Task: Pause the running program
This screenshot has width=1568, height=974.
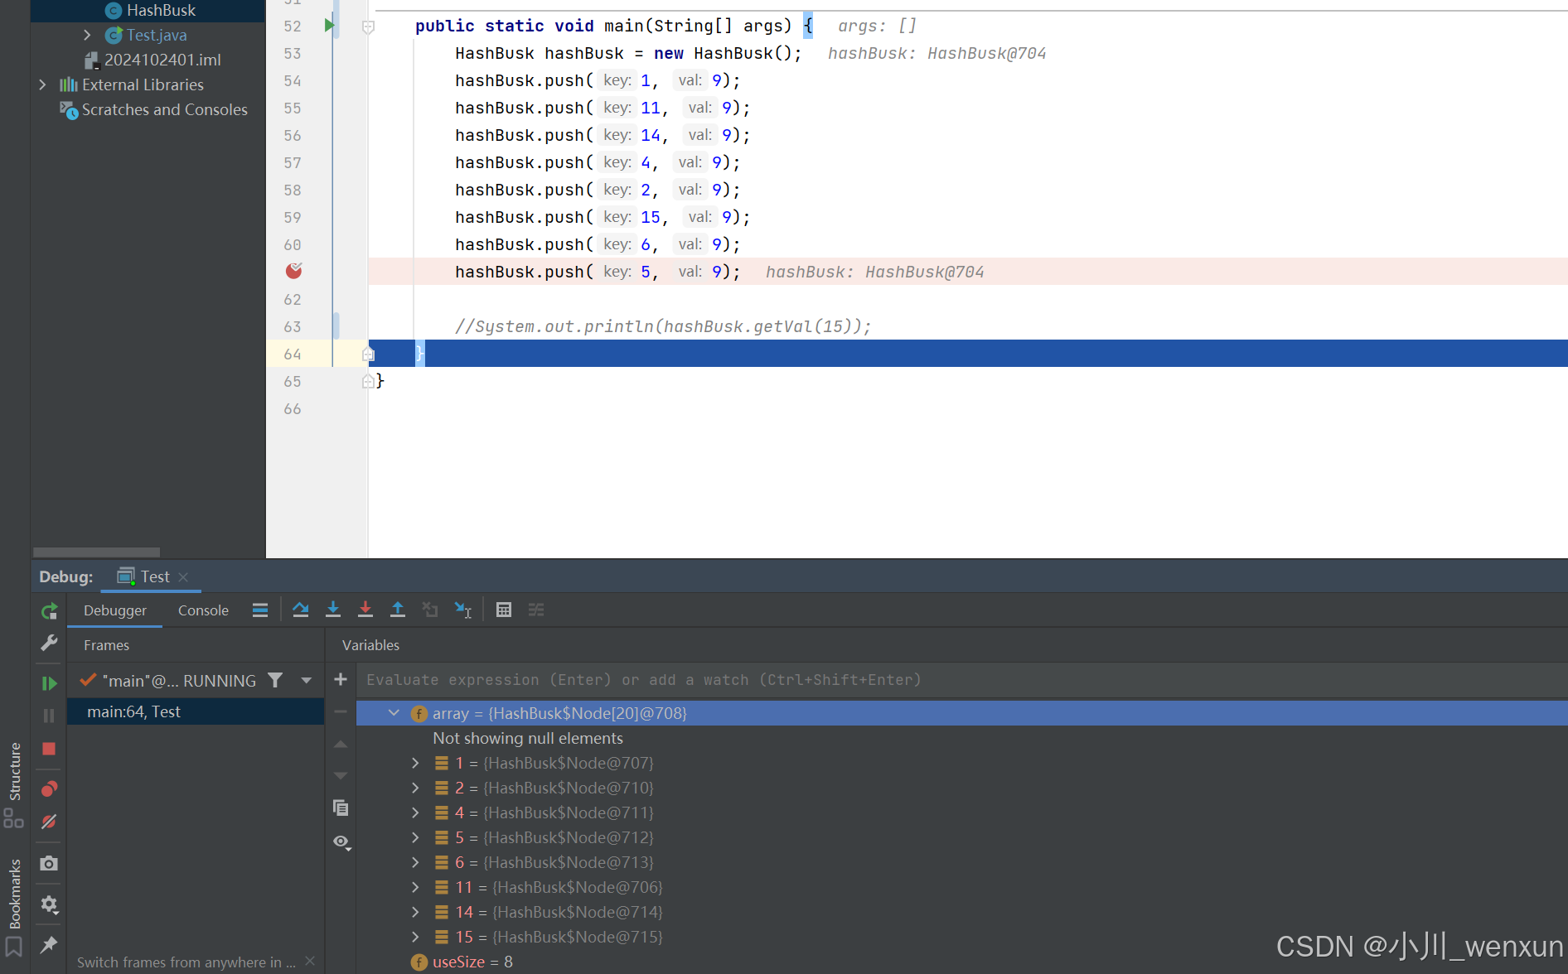Action: pos(49,716)
